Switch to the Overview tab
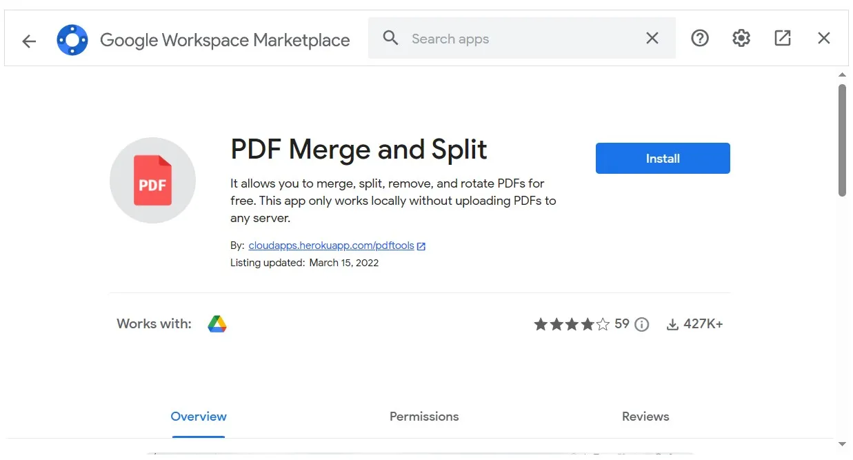The image size is (853, 460). [199, 417]
